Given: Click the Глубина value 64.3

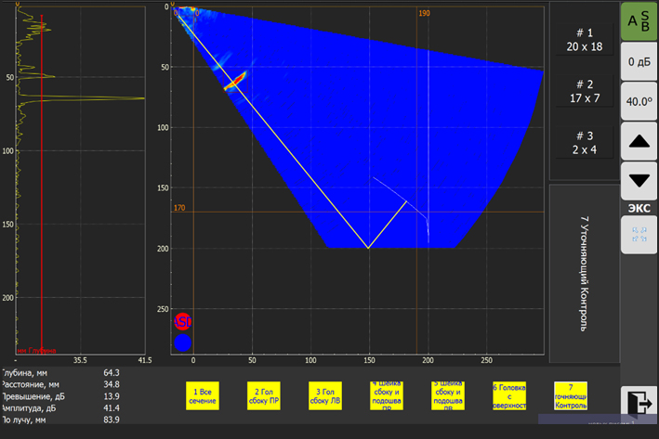Looking at the screenshot, I should (x=112, y=373).
